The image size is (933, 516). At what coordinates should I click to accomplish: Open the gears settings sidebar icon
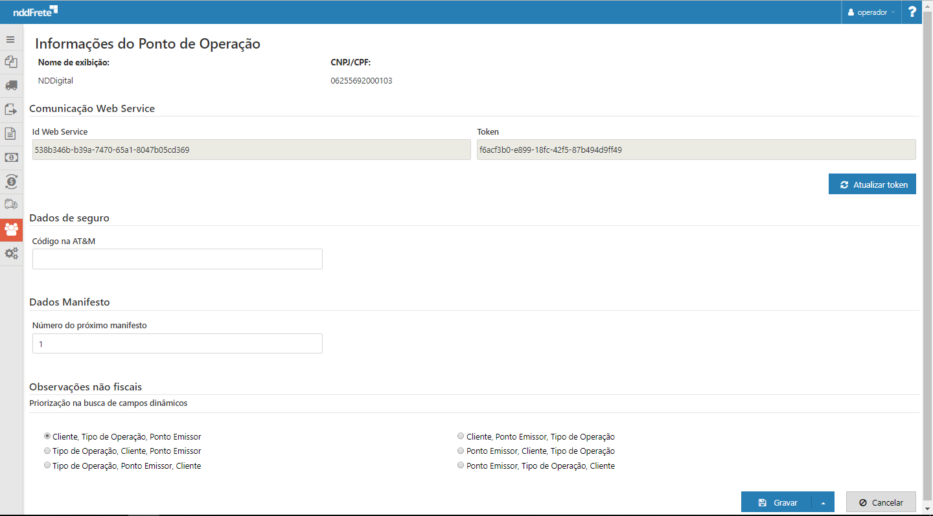point(11,253)
